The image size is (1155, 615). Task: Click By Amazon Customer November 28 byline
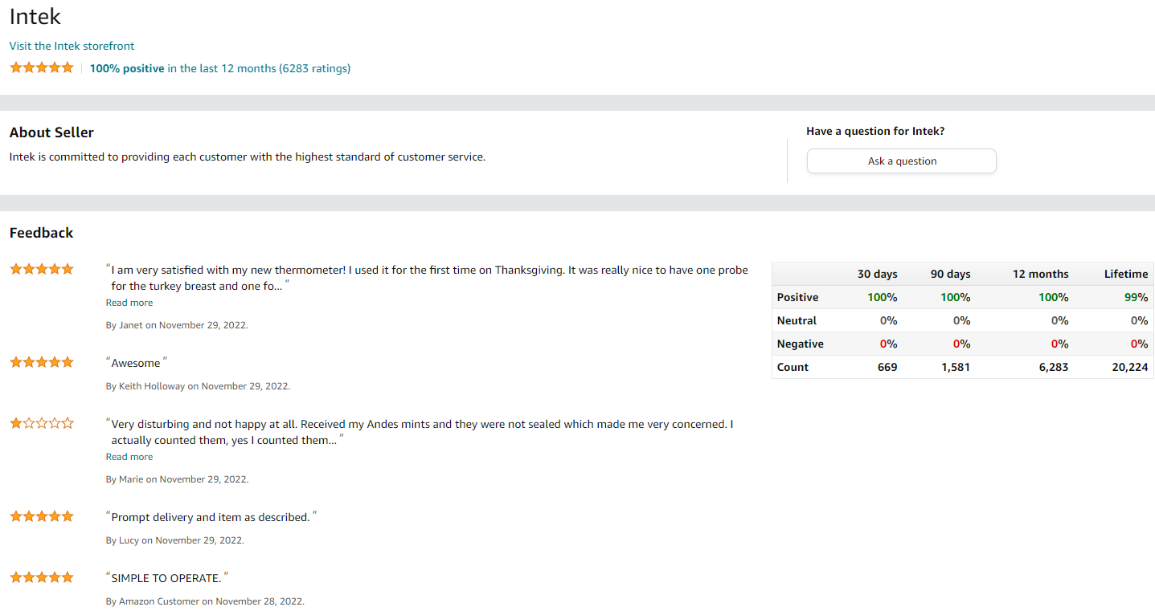[x=205, y=601]
